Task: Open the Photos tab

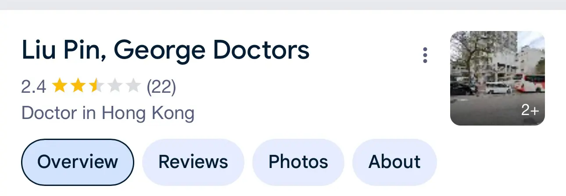Action: pos(298,162)
